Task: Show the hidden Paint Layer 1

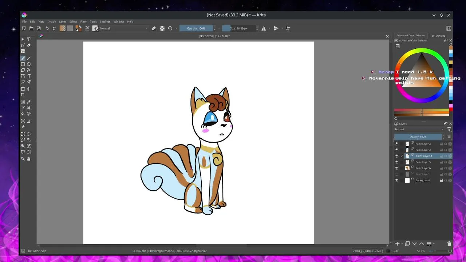Action: pos(397,174)
